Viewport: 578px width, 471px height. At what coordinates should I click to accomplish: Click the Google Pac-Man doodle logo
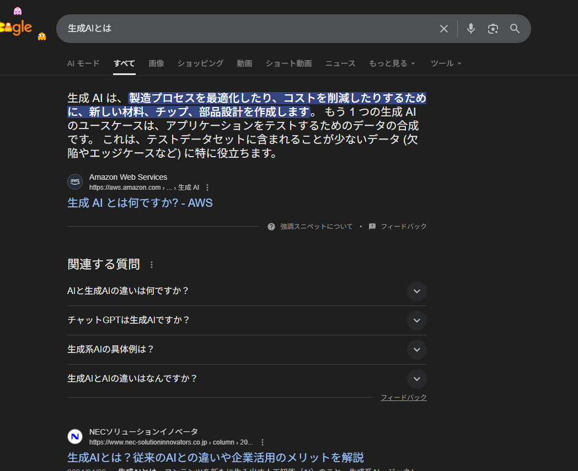pos(17,27)
